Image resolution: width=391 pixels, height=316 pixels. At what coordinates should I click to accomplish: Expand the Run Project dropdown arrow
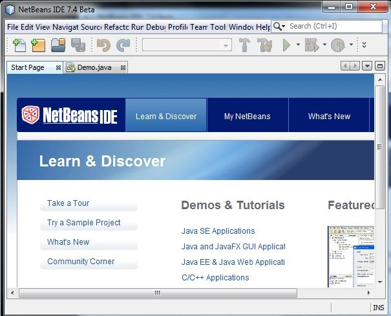[x=298, y=45]
